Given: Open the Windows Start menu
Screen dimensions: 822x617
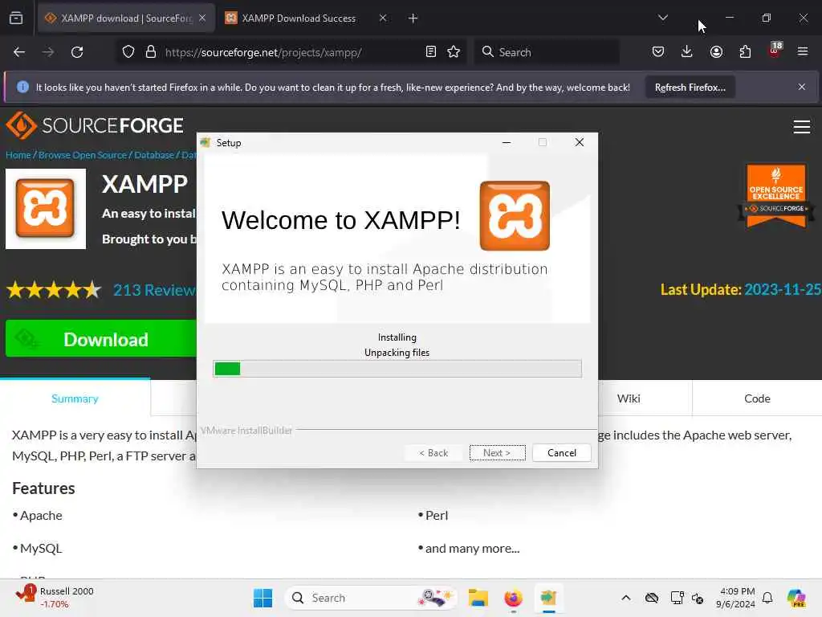Looking at the screenshot, I should click(262, 598).
